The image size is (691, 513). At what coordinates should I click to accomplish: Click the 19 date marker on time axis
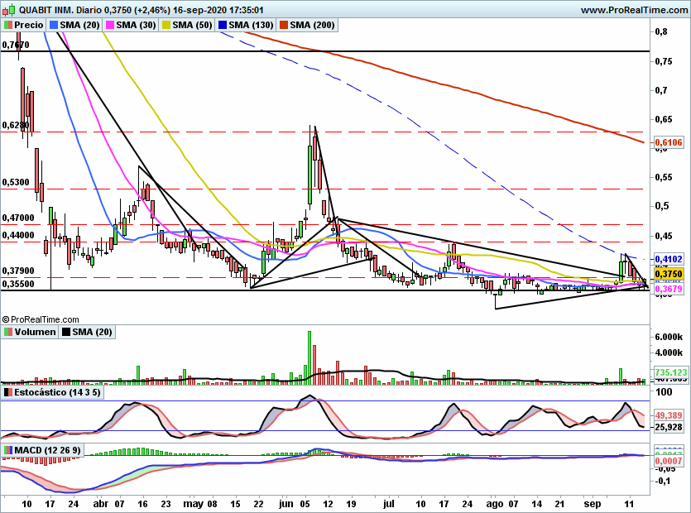(351, 504)
